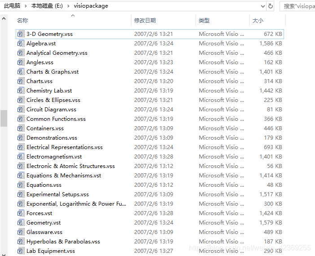This screenshot has height=256, width=315.
Task: Sort files by the 修改日期 column header
Action: coord(145,21)
